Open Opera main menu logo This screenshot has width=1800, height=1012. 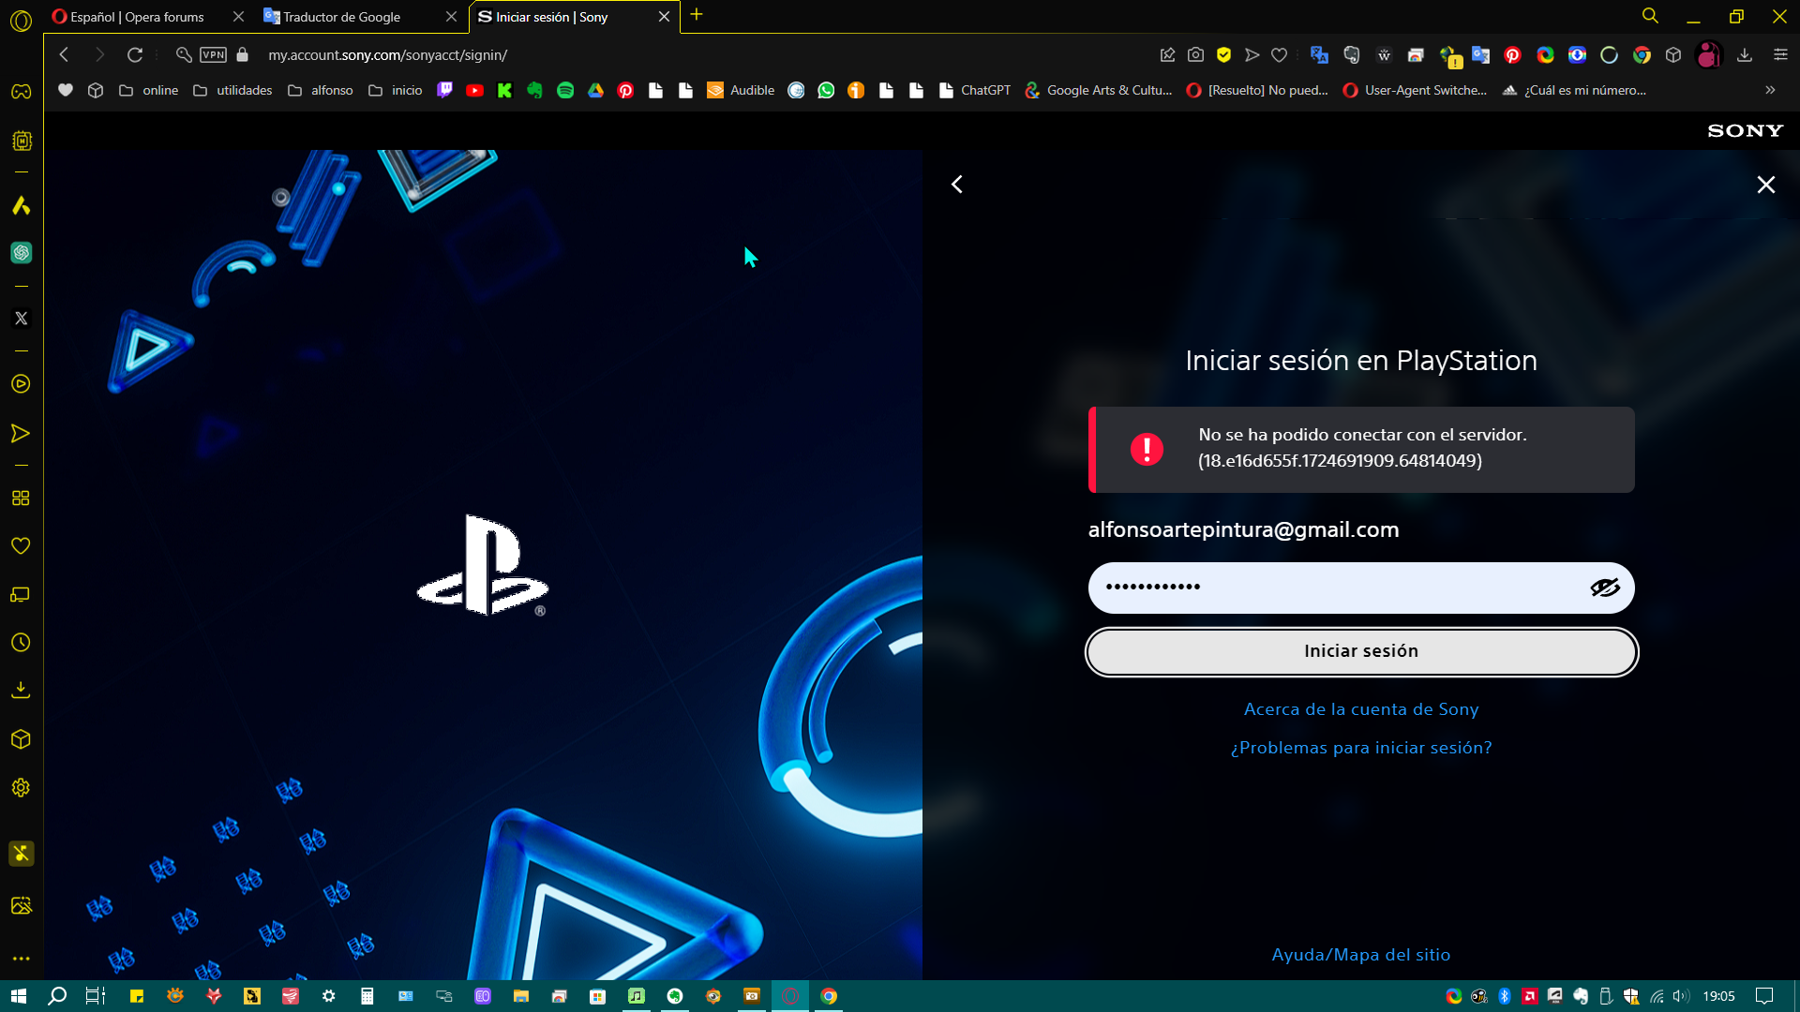click(x=21, y=20)
